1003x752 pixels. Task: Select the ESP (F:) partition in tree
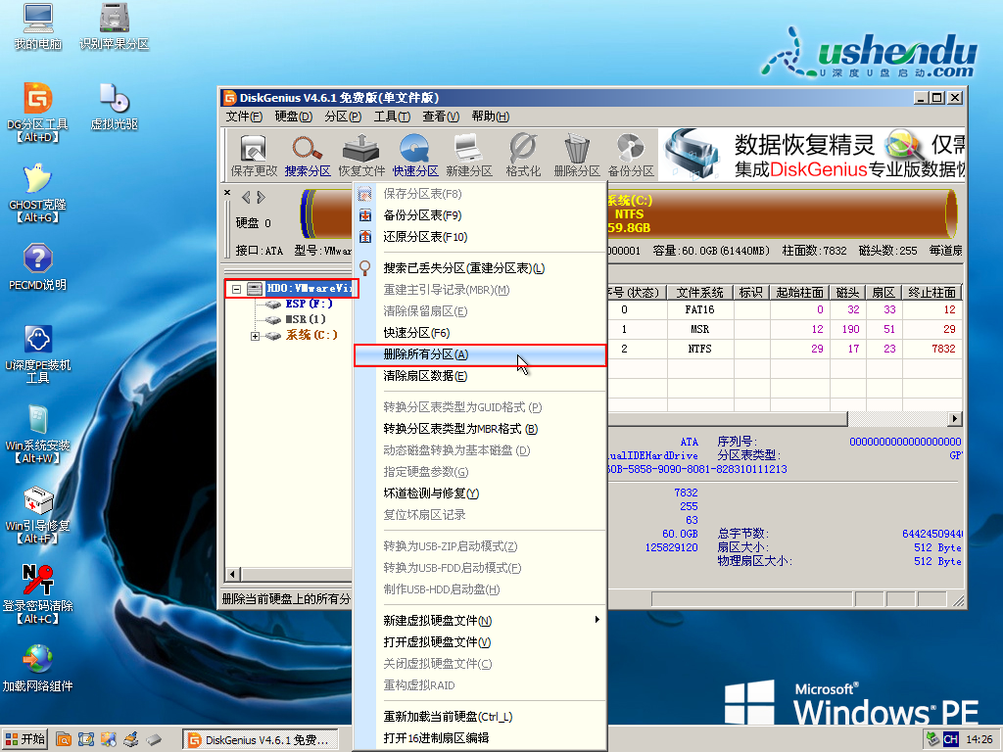[309, 304]
